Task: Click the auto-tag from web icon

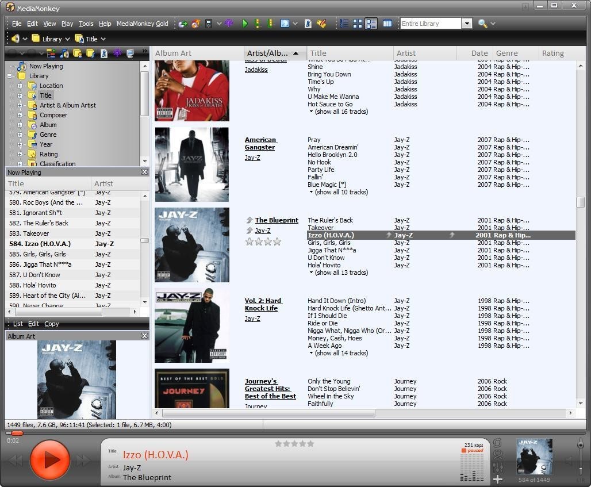Action: tap(321, 24)
